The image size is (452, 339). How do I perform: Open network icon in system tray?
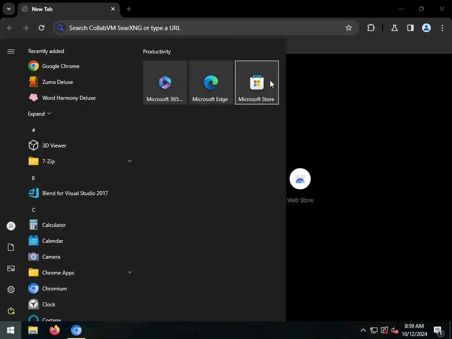coord(373,330)
